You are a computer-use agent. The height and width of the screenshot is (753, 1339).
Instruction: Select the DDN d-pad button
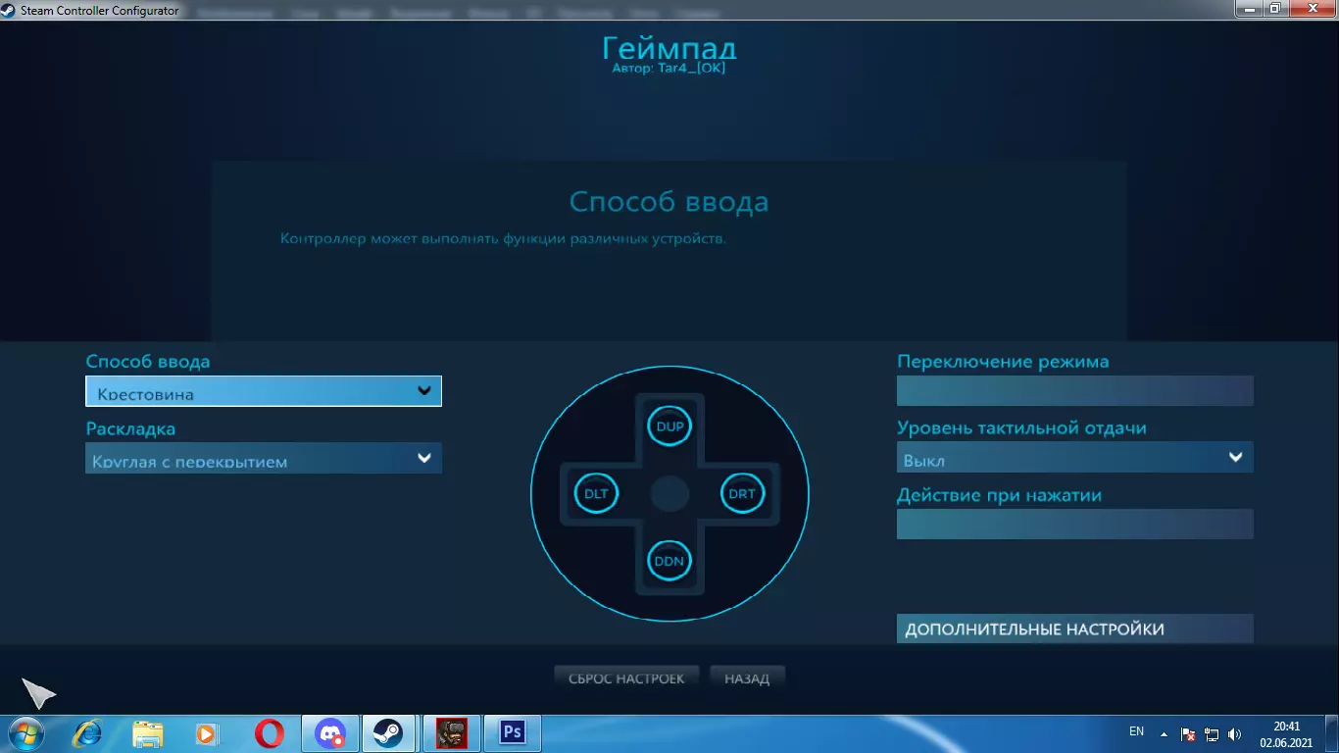pyautogui.click(x=670, y=561)
